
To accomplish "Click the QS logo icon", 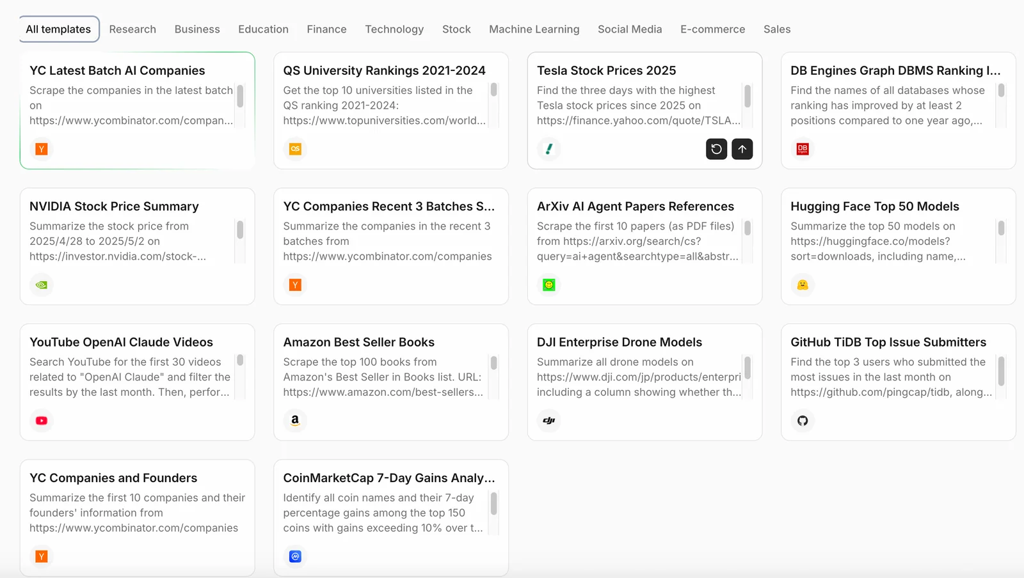I will 295,149.
